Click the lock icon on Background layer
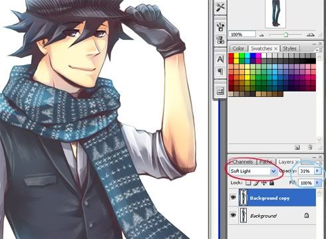Screen dimensions: 326x239 point(307,215)
